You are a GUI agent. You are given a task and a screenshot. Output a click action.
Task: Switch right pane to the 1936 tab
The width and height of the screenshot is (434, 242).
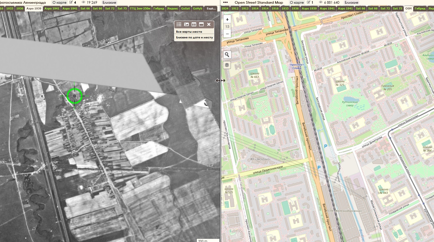295,8
